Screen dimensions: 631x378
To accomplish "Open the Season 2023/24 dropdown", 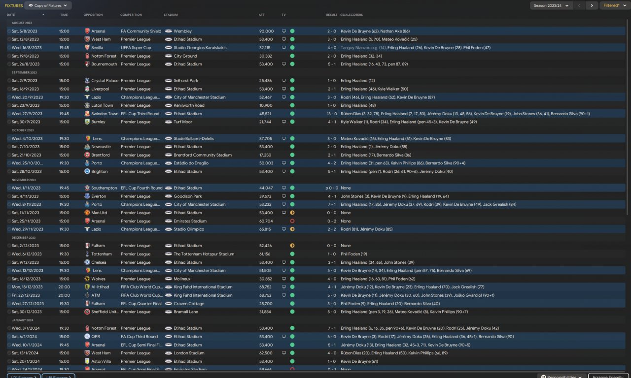I will click(551, 5).
